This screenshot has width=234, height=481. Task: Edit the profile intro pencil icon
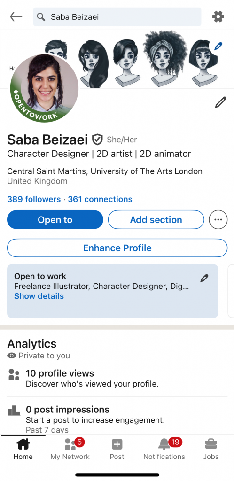[x=220, y=102]
